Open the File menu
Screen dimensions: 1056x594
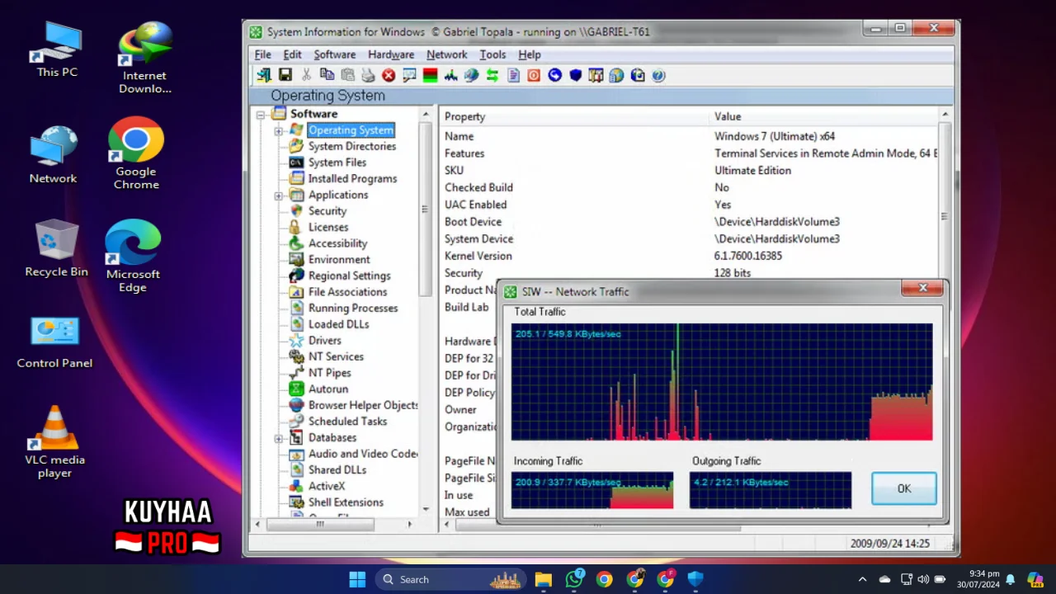click(x=262, y=54)
